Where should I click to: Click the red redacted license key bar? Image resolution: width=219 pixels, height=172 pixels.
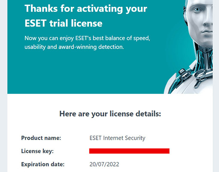pos(129,151)
